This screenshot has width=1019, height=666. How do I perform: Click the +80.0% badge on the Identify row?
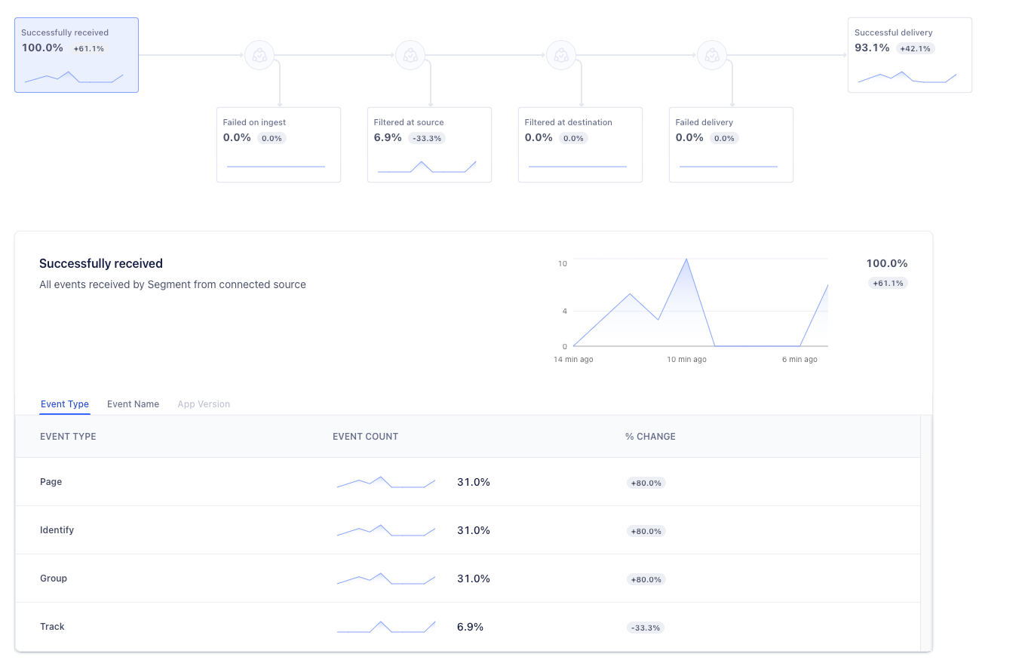(646, 530)
